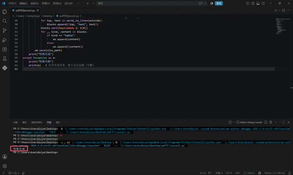Maximize the terminal panel size
293x175 pixels.
(284, 122)
